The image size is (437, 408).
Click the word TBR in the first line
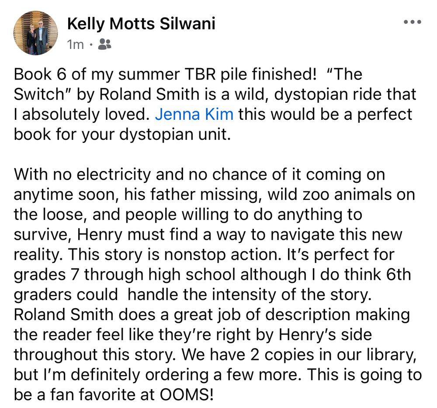point(199,74)
